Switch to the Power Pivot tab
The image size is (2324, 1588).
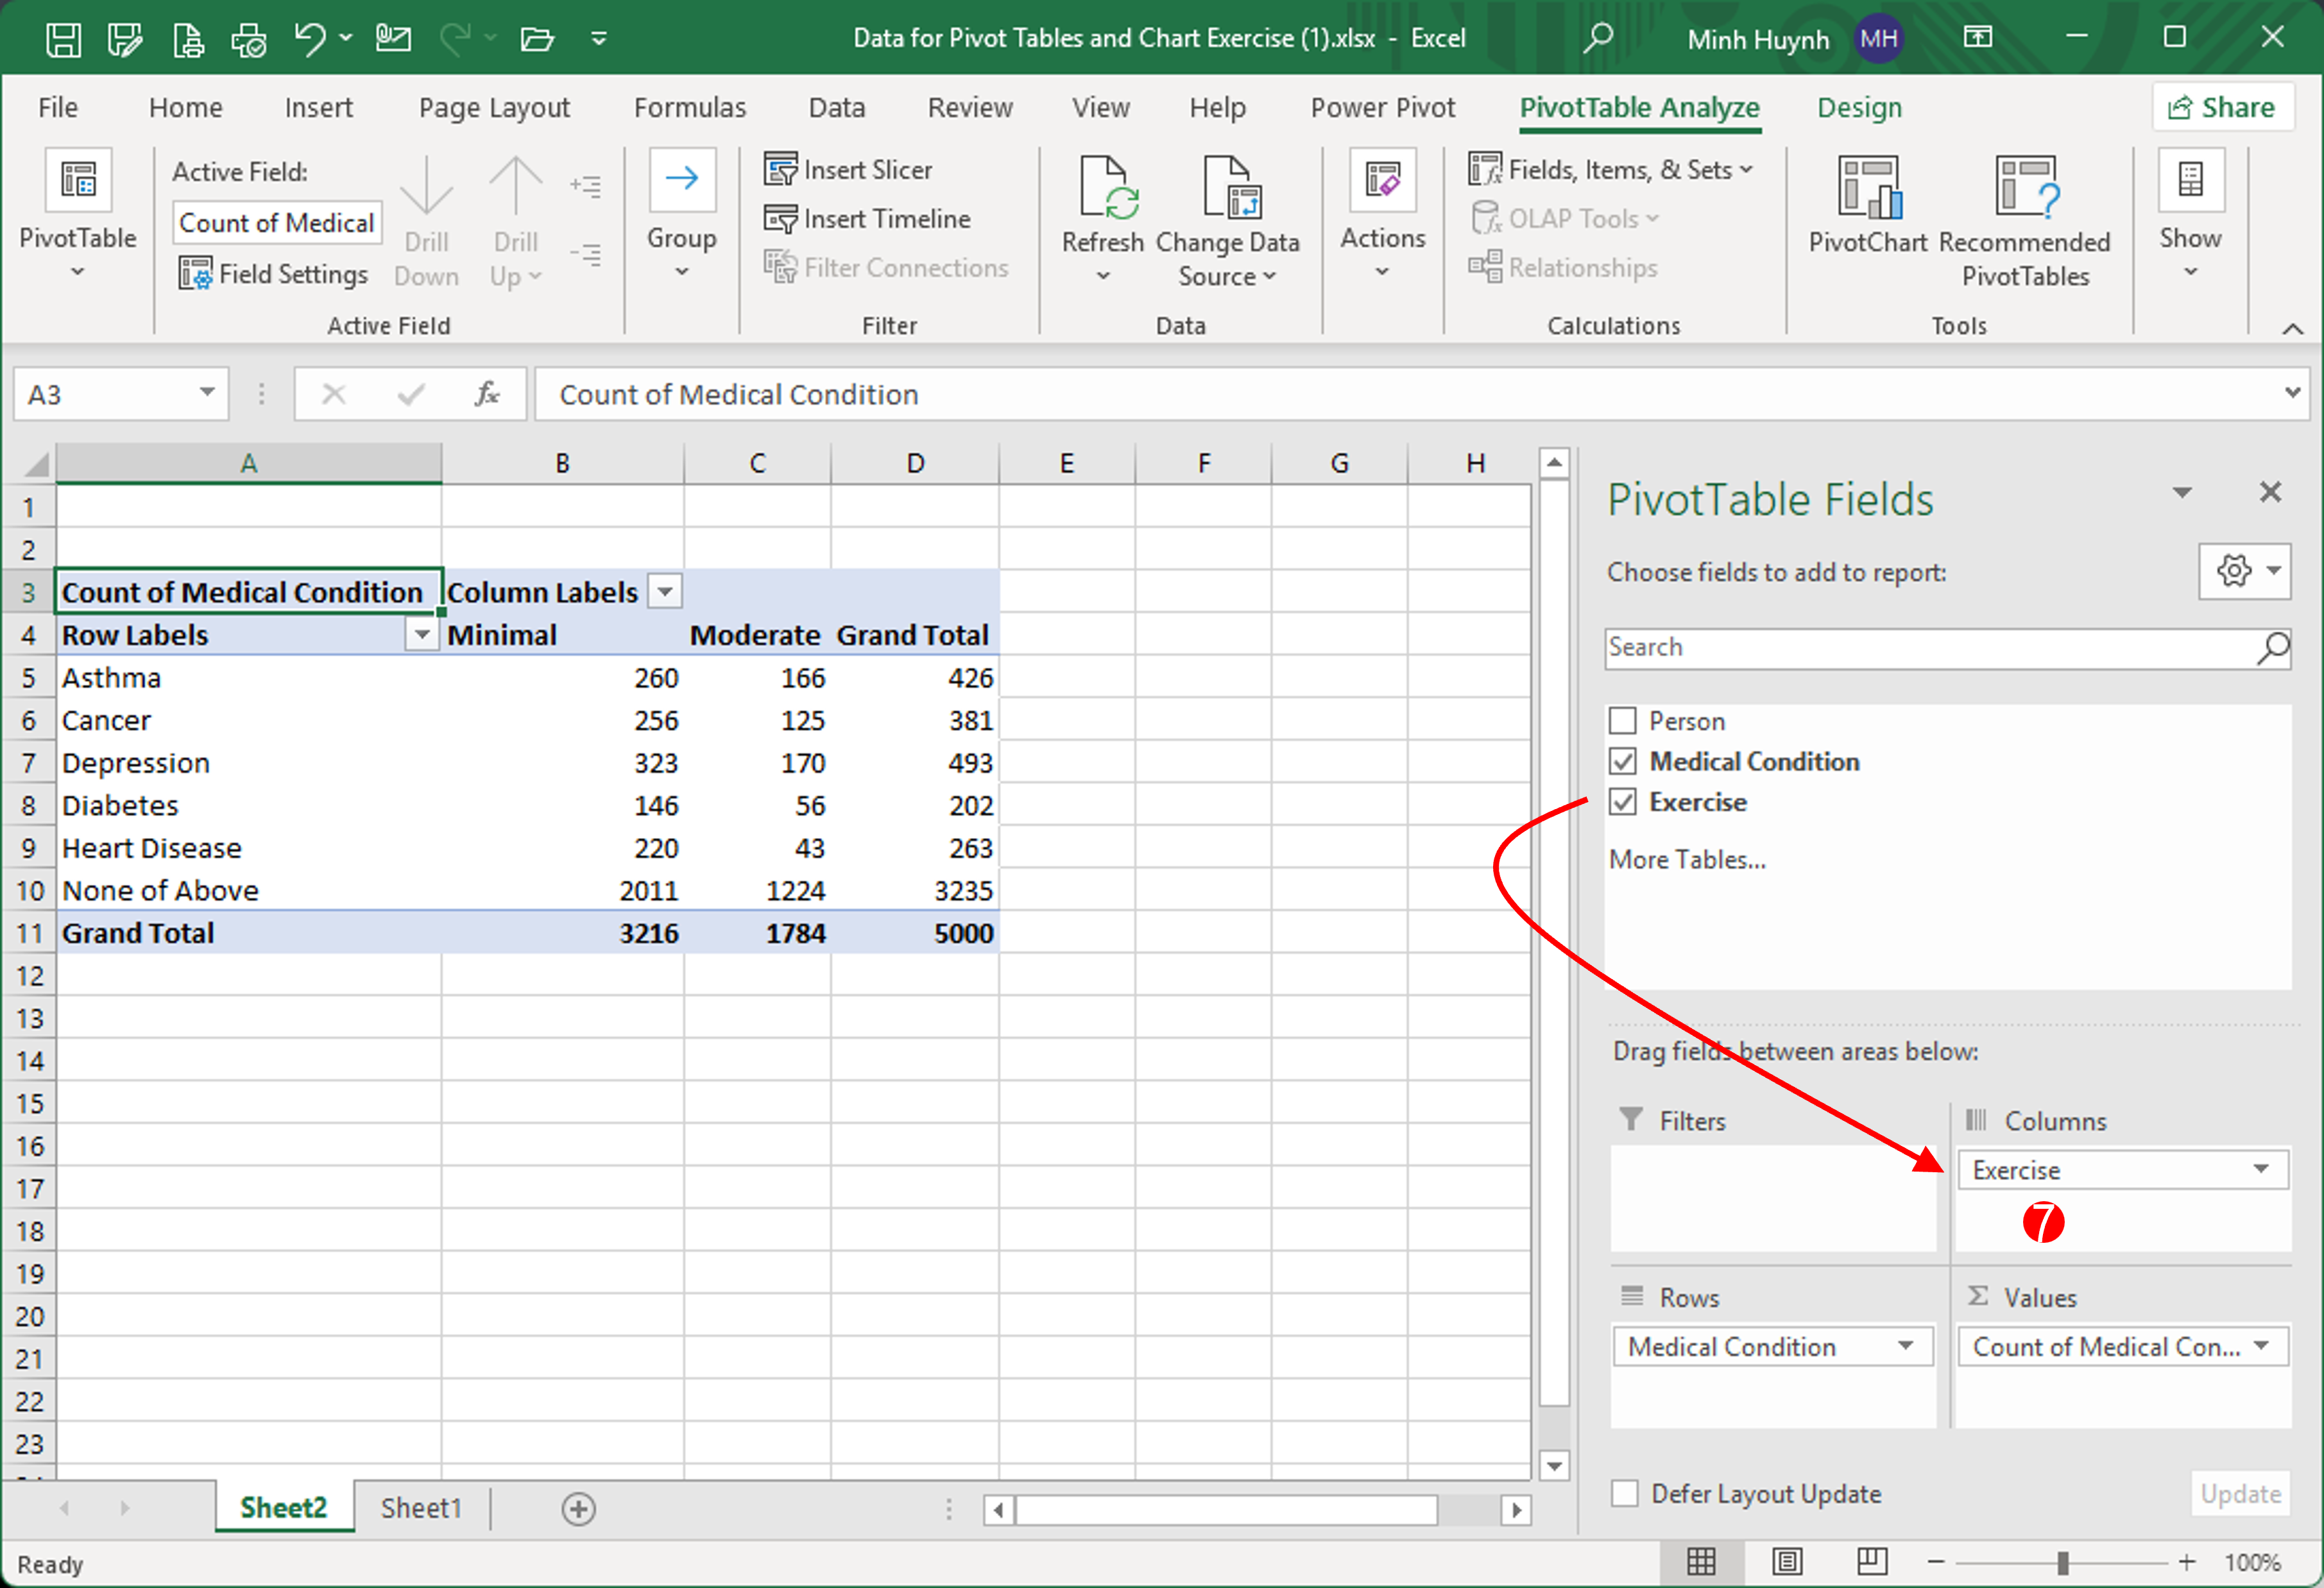1383,107
